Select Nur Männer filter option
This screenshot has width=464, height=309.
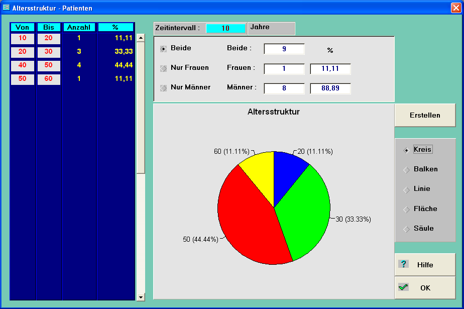tap(163, 87)
